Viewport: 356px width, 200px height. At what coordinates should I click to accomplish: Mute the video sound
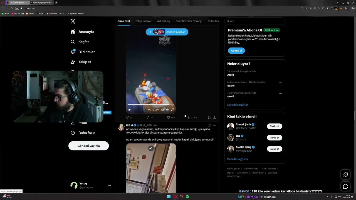[x=163, y=110]
